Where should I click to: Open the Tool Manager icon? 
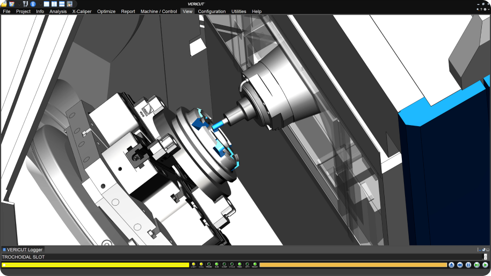coord(25,4)
